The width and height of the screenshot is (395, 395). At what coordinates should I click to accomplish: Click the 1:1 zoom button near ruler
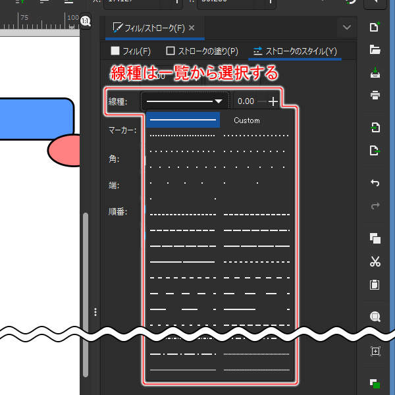point(85,21)
